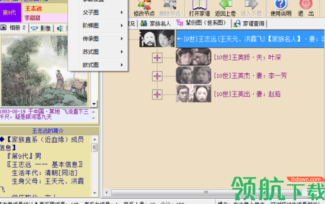
Task: Open the 苏式图 submenu
Action: [103, 52]
